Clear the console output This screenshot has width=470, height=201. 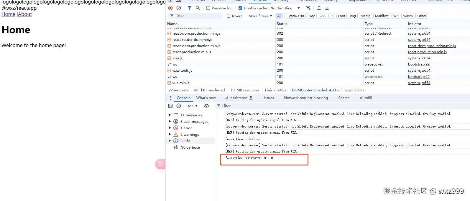(x=179, y=106)
